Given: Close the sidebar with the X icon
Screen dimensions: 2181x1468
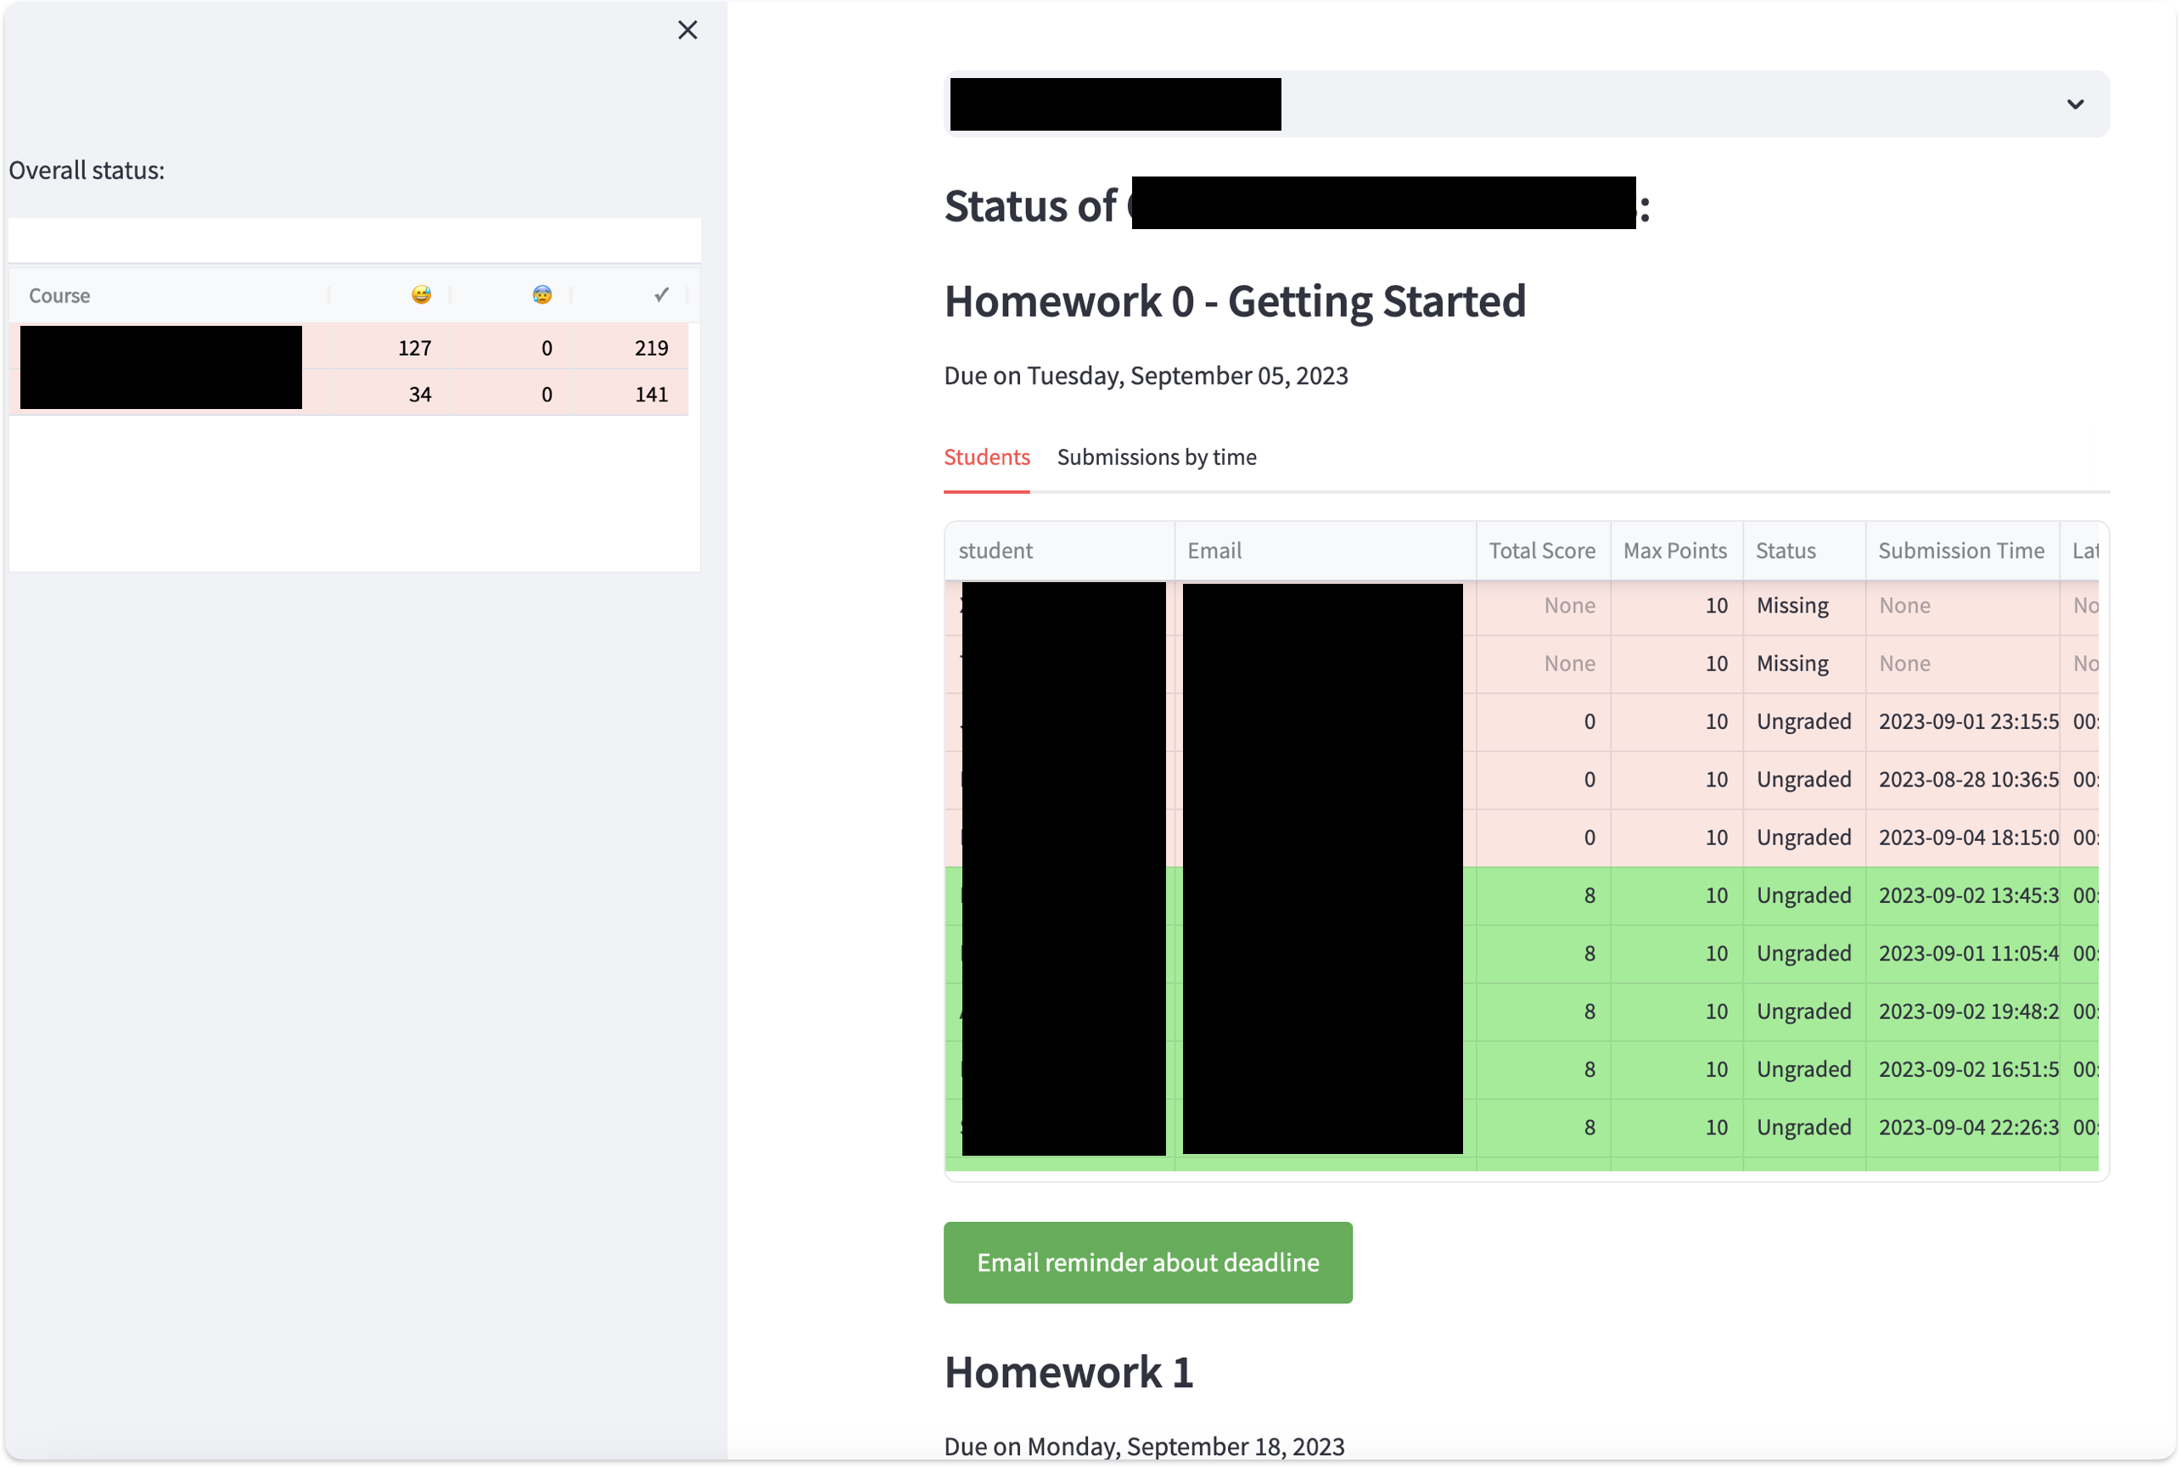Looking at the screenshot, I should pos(687,30).
